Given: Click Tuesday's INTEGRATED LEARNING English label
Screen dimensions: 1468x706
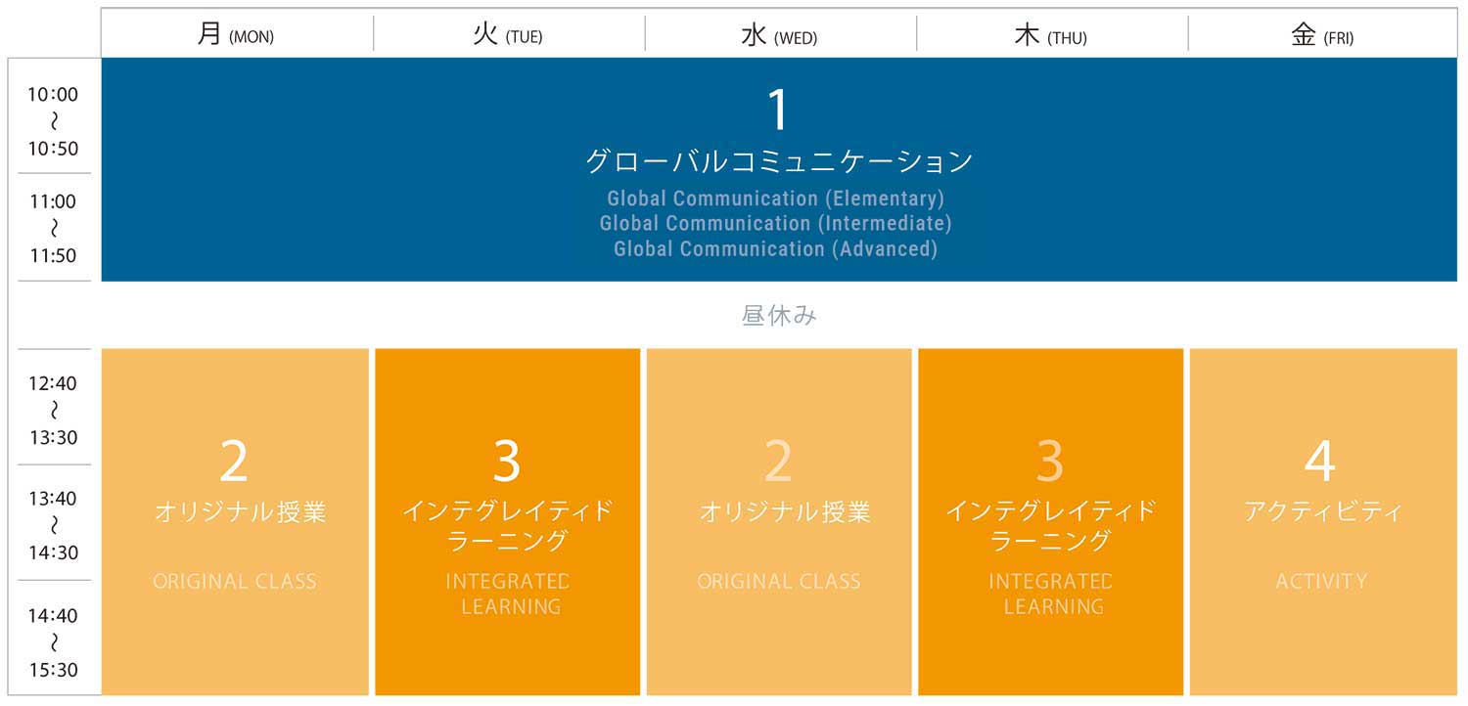Looking at the screenshot, I should [x=508, y=594].
